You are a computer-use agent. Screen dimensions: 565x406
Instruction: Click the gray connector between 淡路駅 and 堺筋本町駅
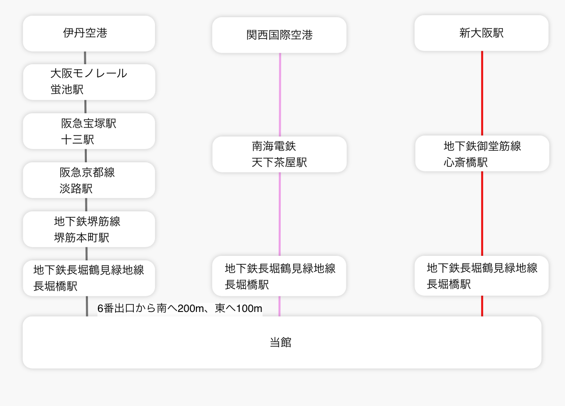86,205
